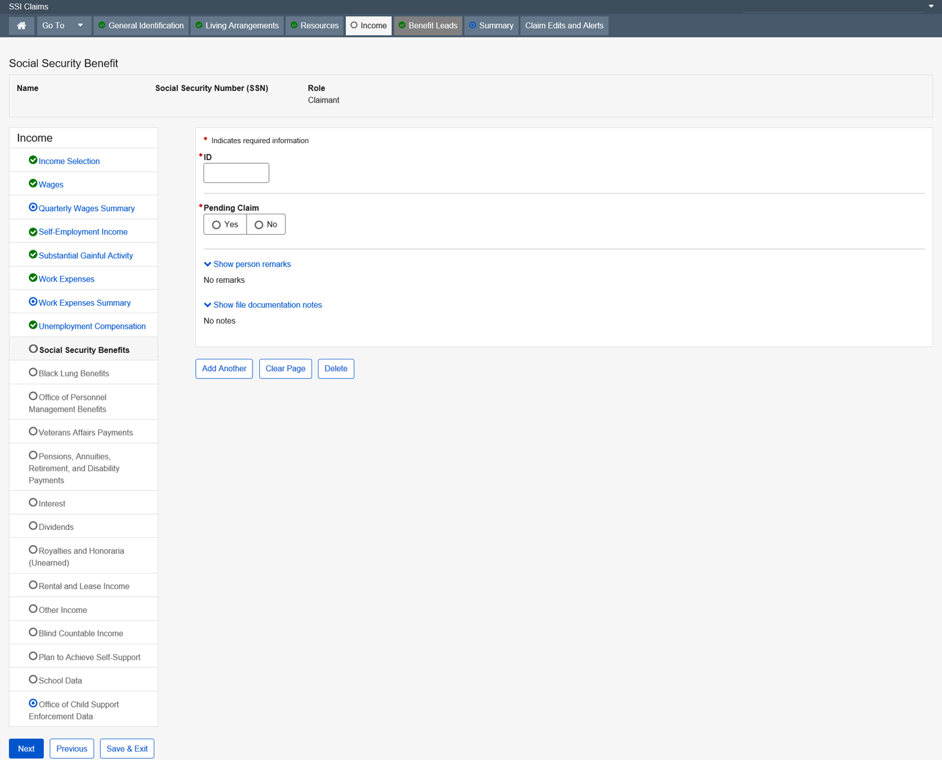Select No for Pending Claim
The image size is (942, 760).
[x=259, y=225]
